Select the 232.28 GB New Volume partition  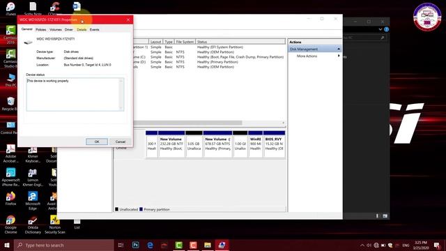pos(171,144)
